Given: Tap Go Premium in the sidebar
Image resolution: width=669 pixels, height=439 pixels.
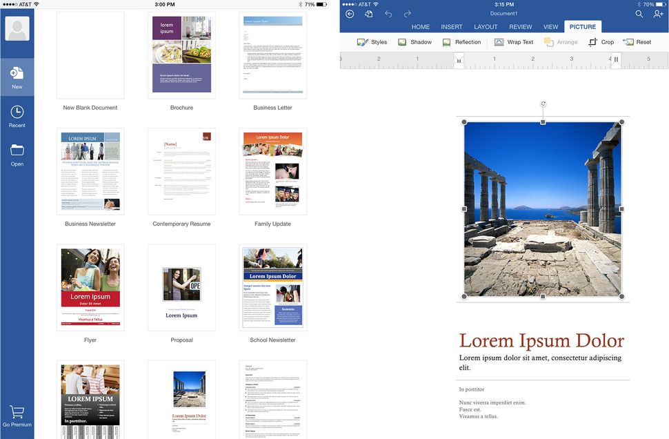Looking at the screenshot, I should 17,413.
